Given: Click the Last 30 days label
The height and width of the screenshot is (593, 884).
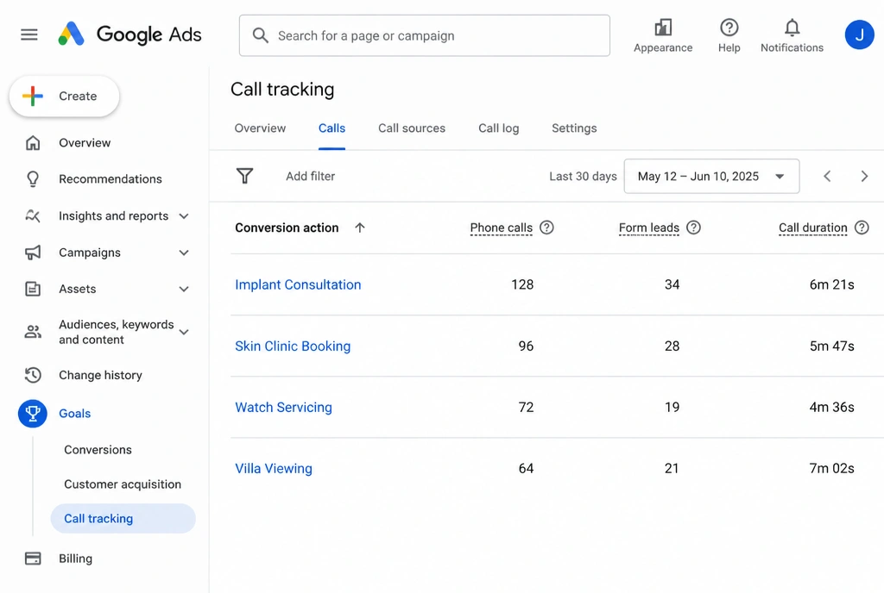Looking at the screenshot, I should coord(583,176).
